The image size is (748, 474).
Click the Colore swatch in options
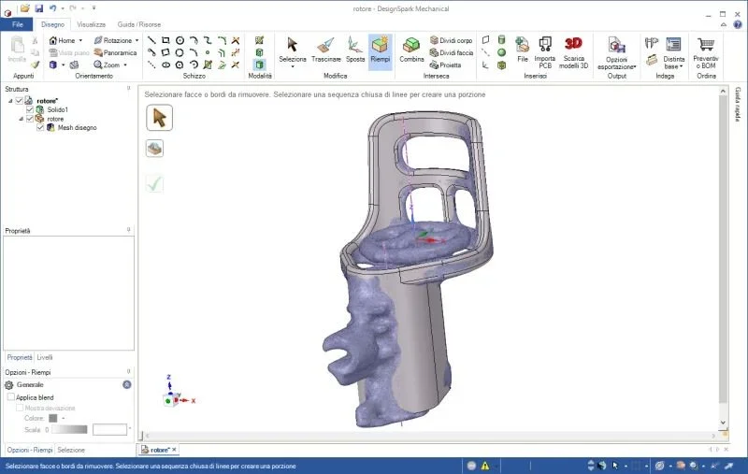point(53,418)
